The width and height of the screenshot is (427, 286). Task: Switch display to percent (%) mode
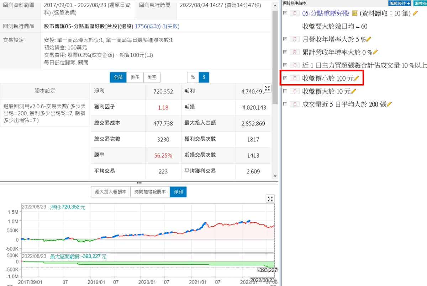[x=193, y=77]
